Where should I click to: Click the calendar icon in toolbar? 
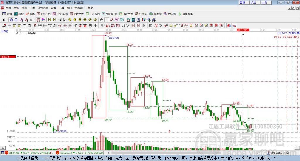pos(128,20)
